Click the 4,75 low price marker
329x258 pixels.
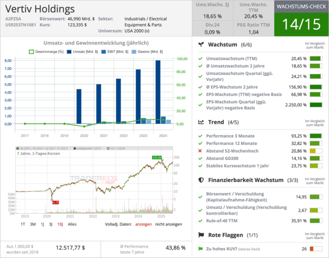[55, 203]
